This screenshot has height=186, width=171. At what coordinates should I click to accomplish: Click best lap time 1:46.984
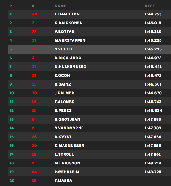tap(153, 111)
